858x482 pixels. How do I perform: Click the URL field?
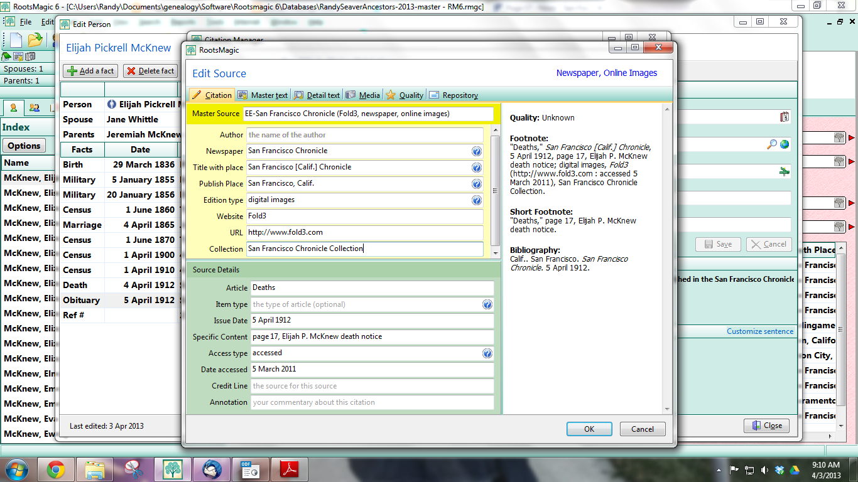(x=364, y=233)
